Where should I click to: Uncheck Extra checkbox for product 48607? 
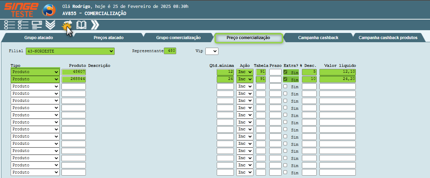point(285,72)
